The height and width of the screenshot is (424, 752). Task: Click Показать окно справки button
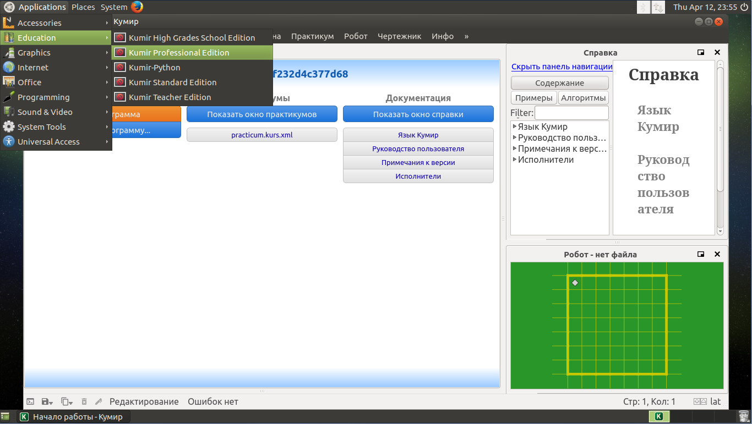pyautogui.click(x=418, y=114)
